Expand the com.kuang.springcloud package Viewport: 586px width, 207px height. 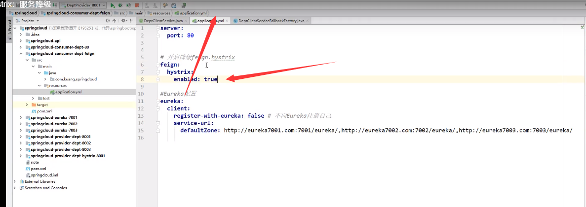[x=45, y=79]
